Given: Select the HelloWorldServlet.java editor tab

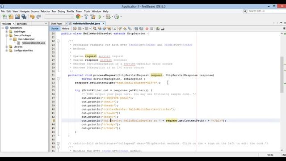Looking at the screenshot, I should tap(86, 24).
